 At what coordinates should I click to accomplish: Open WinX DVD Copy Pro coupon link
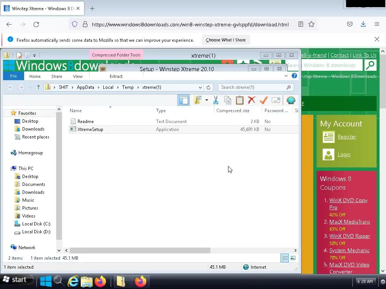point(348,204)
